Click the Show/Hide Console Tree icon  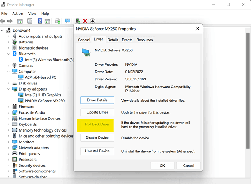[x=20, y=21]
